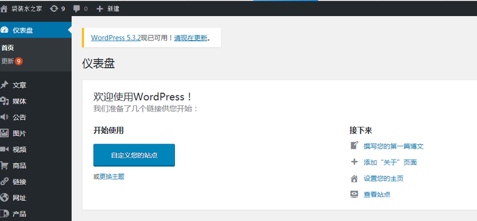Image resolution: width=477 pixels, height=221 pixels.
Task: Click the edit pencil icon beside 撰写您的第一篇博文
Action: pyautogui.click(x=354, y=146)
